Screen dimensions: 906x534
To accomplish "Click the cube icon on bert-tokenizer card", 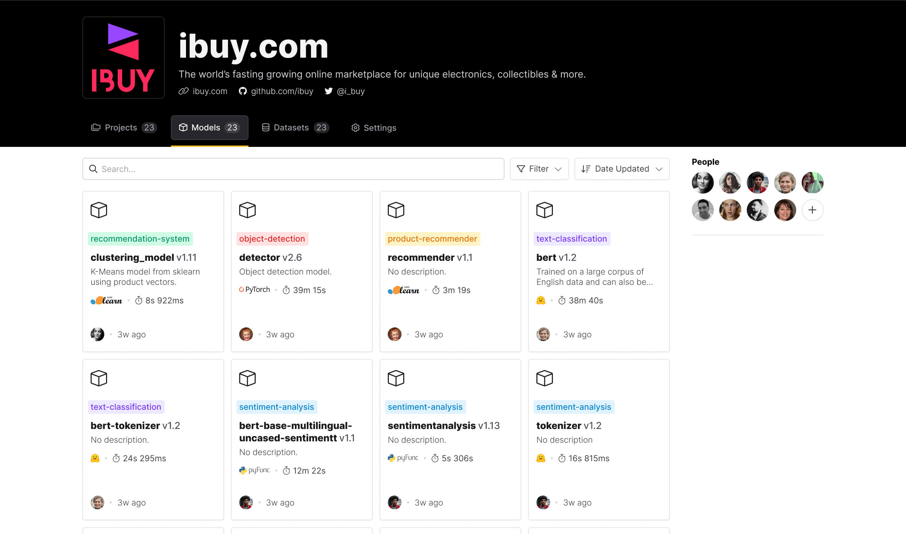I will [99, 378].
